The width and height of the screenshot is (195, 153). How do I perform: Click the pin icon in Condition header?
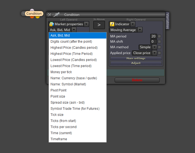pos(56,15)
